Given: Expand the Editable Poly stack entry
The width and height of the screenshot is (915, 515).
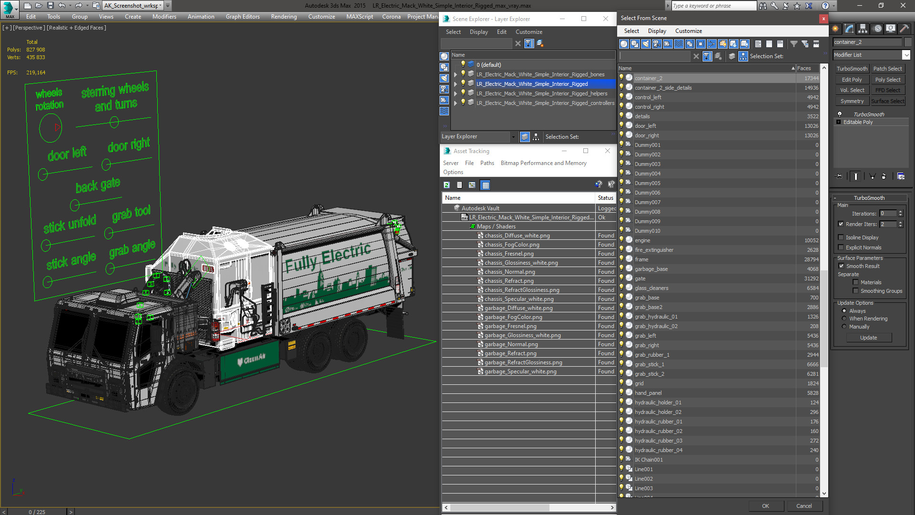Looking at the screenshot, I should click(x=838, y=122).
